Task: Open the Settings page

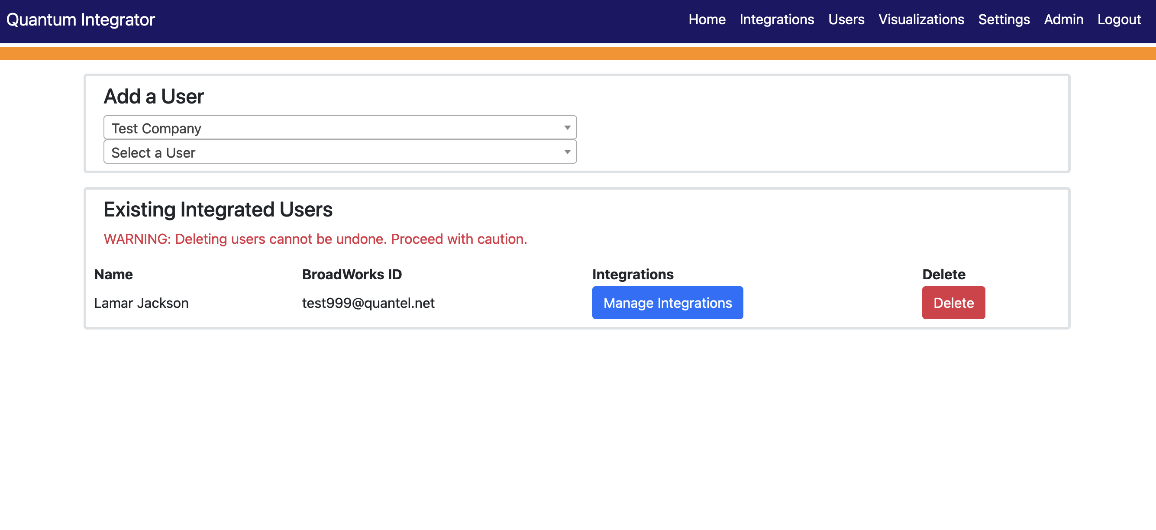Action: point(1004,20)
